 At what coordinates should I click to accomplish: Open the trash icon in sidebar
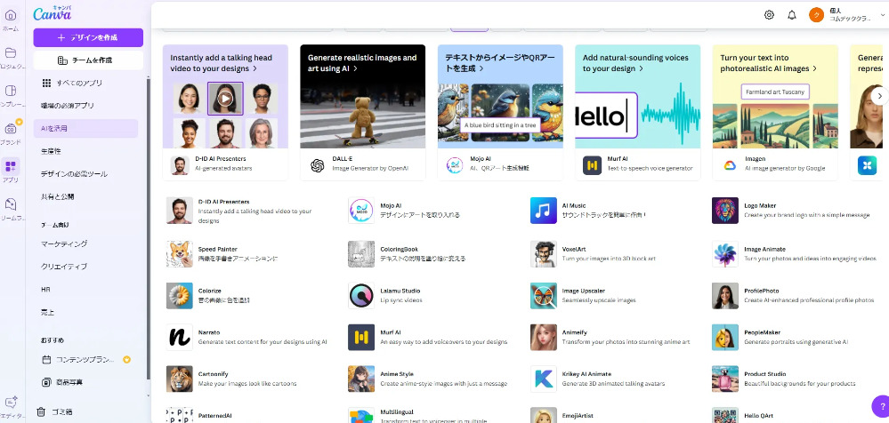(42, 411)
